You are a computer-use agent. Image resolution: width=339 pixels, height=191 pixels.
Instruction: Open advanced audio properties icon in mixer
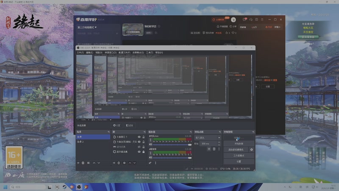tap(150, 163)
